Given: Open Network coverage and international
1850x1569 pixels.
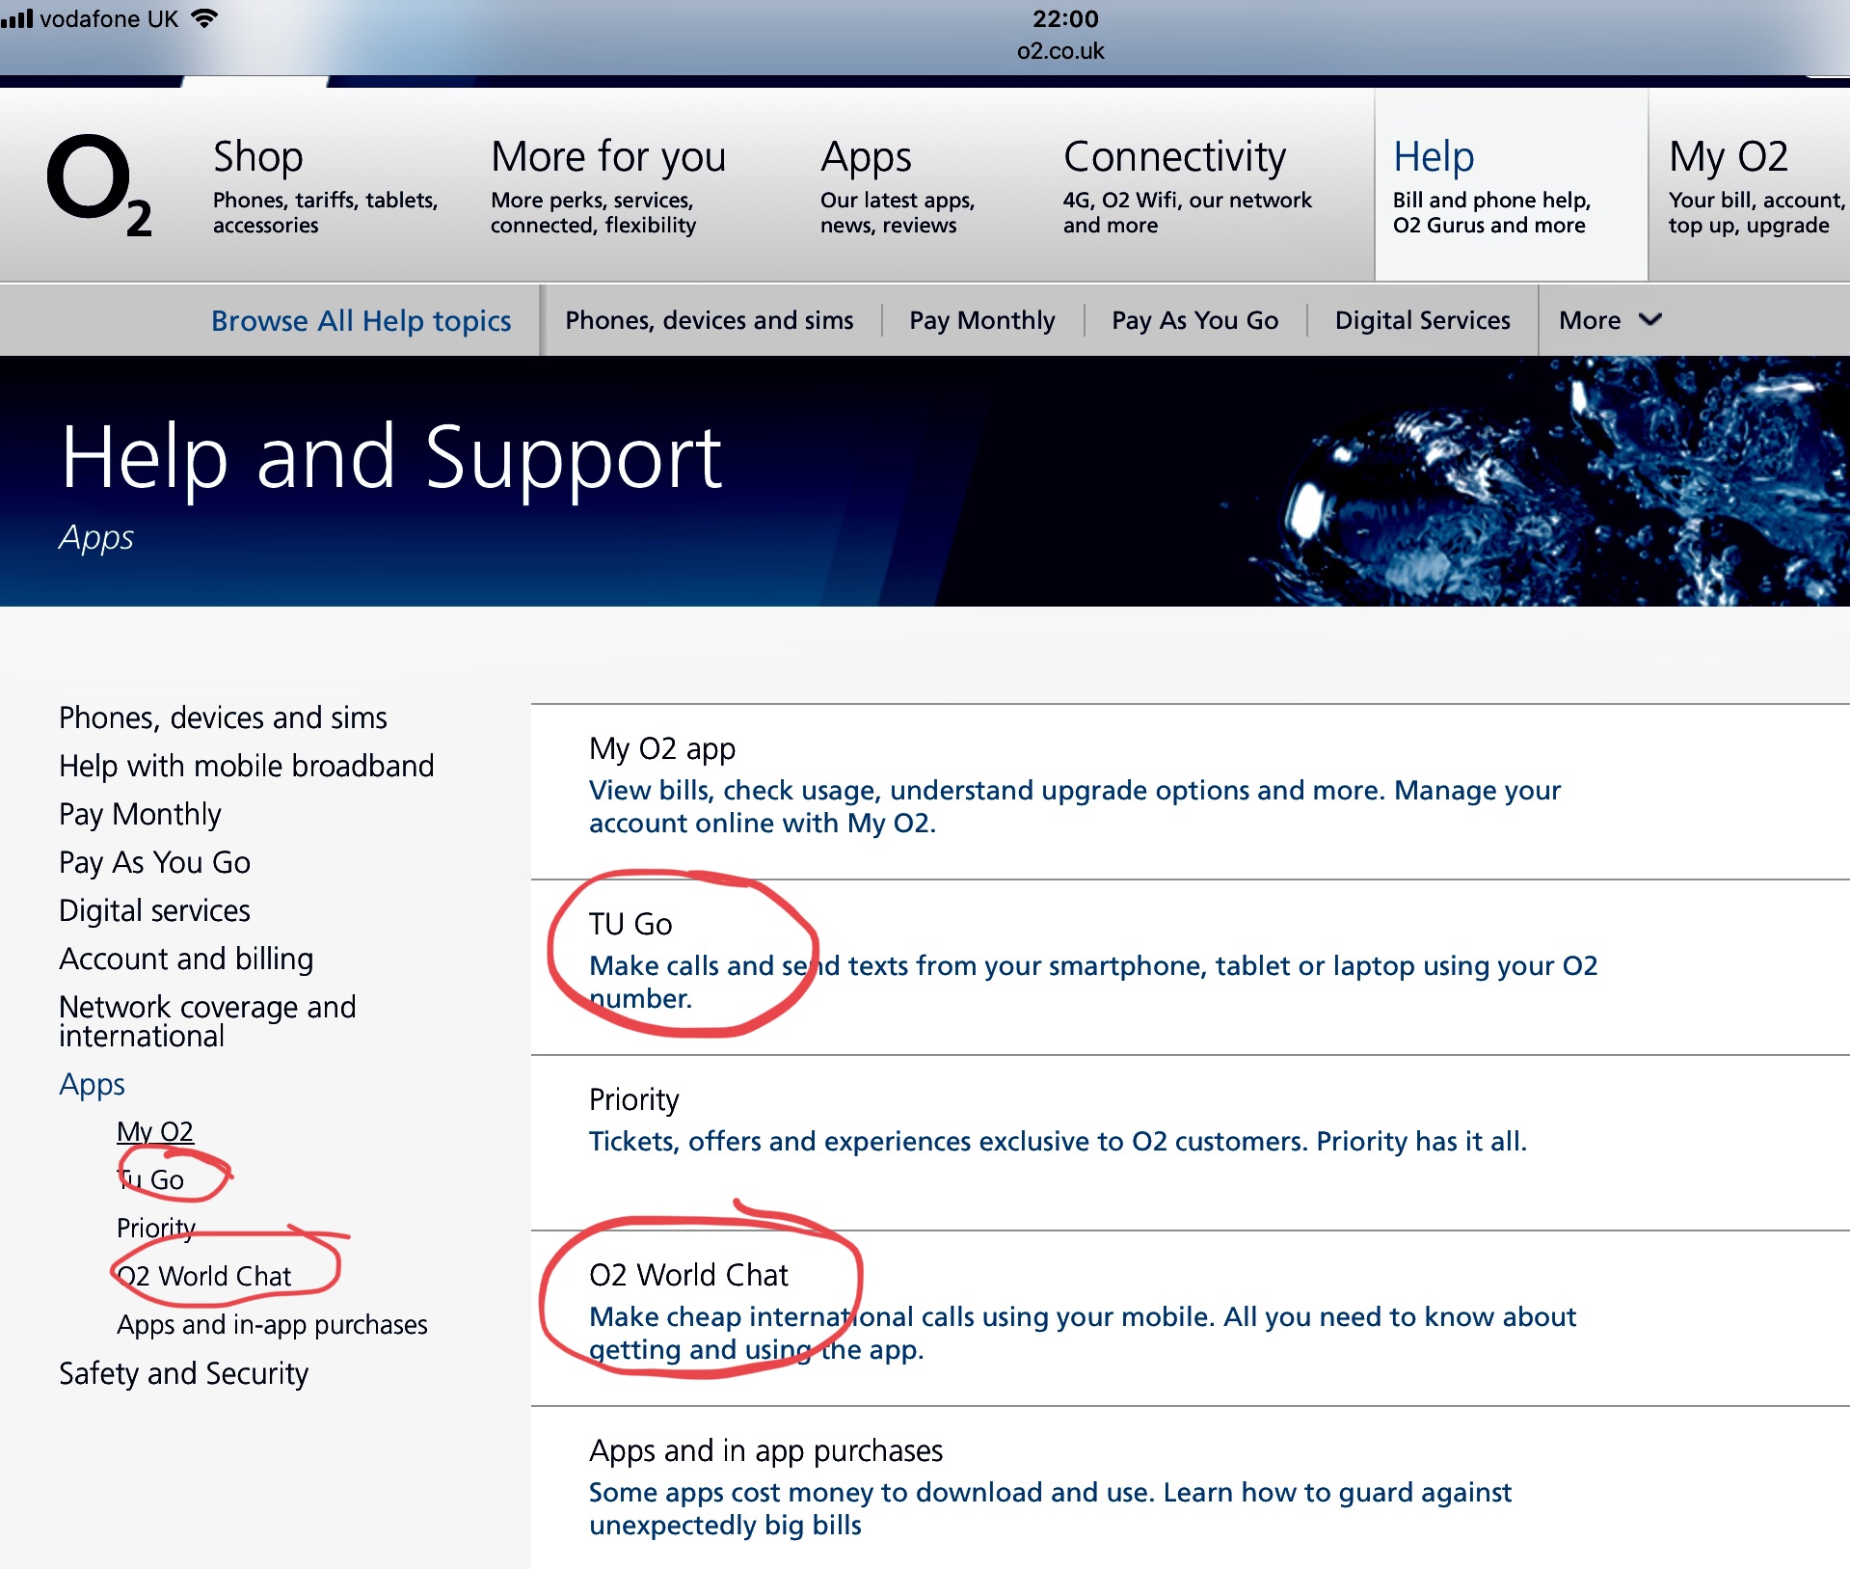Looking at the screenshot, I should (x=207, y=1021).
